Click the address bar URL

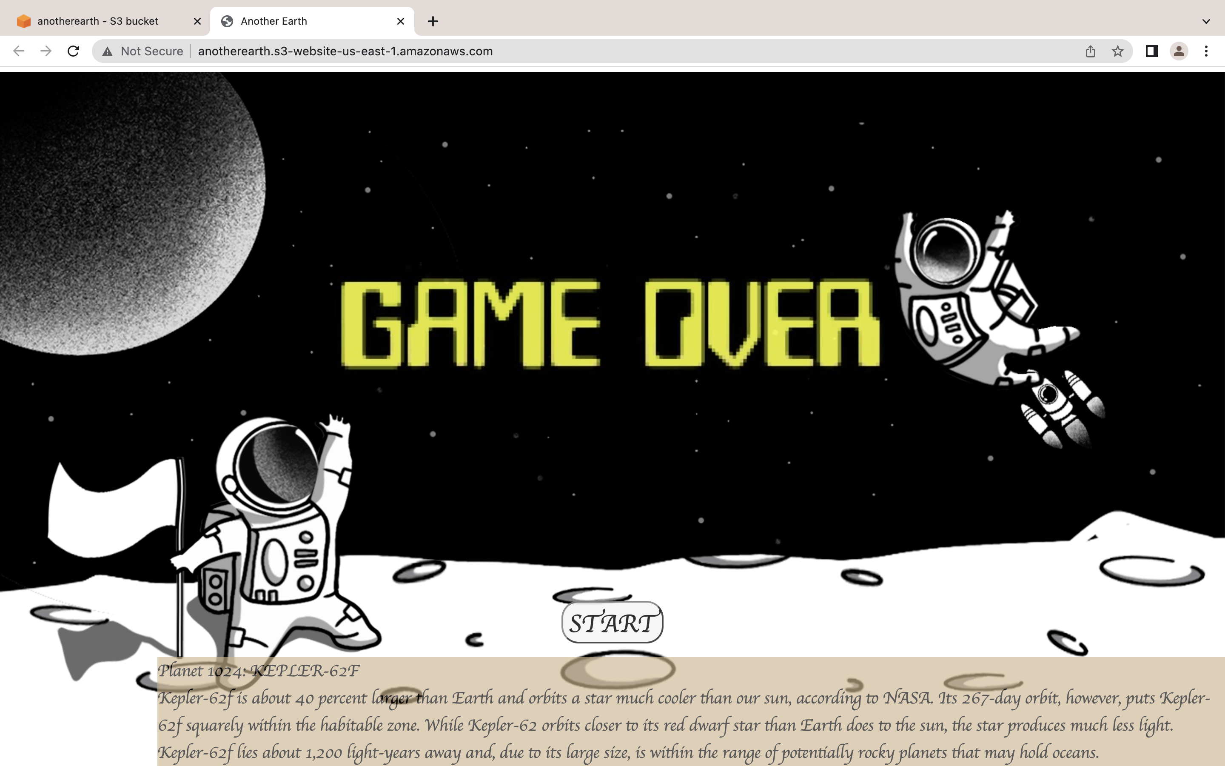coord(345,51)
